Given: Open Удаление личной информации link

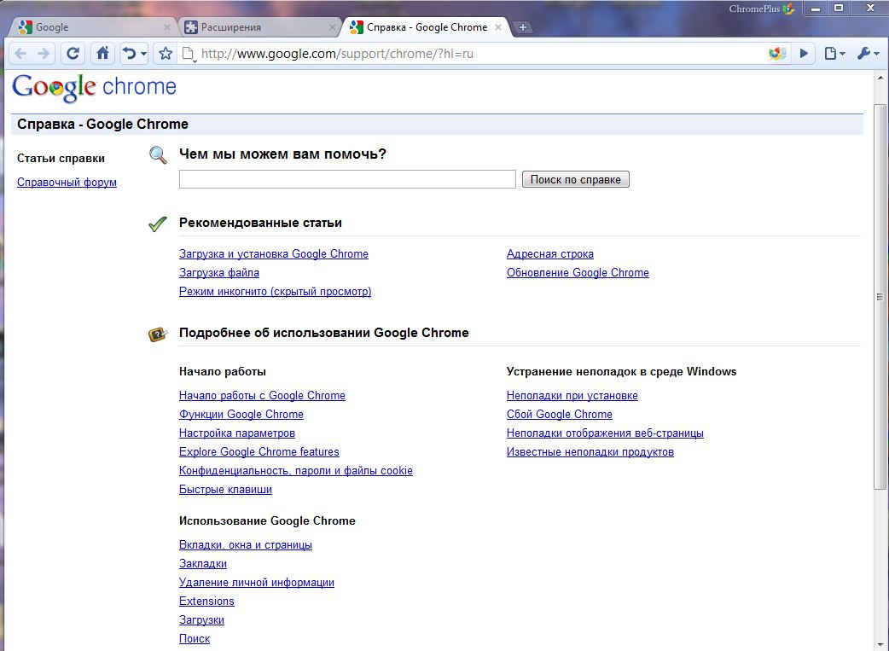Looking at the screenshot, I should coord(256,583).
